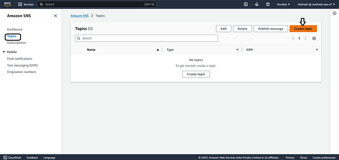339x160 pixels.
Task: Click the Edit button
Action: pos(224,29)
